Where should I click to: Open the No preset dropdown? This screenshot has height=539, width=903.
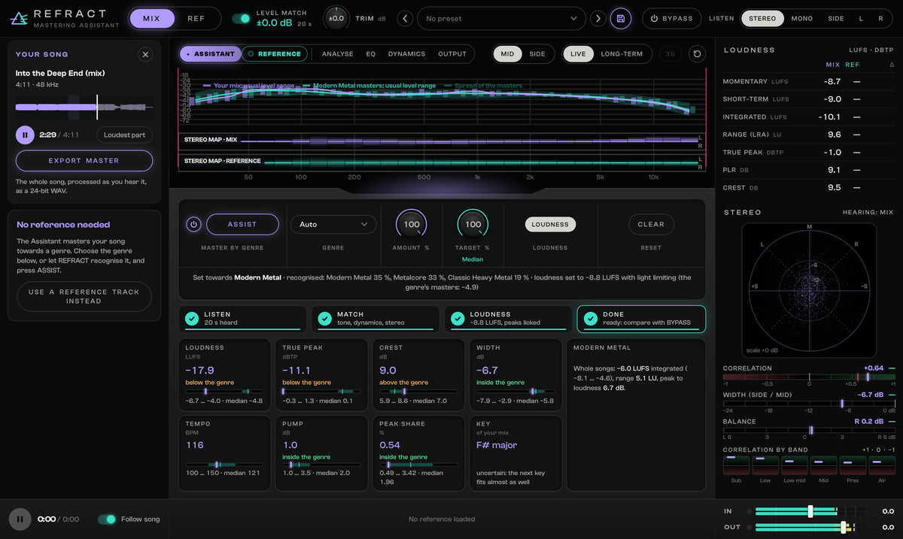(501, 18)
